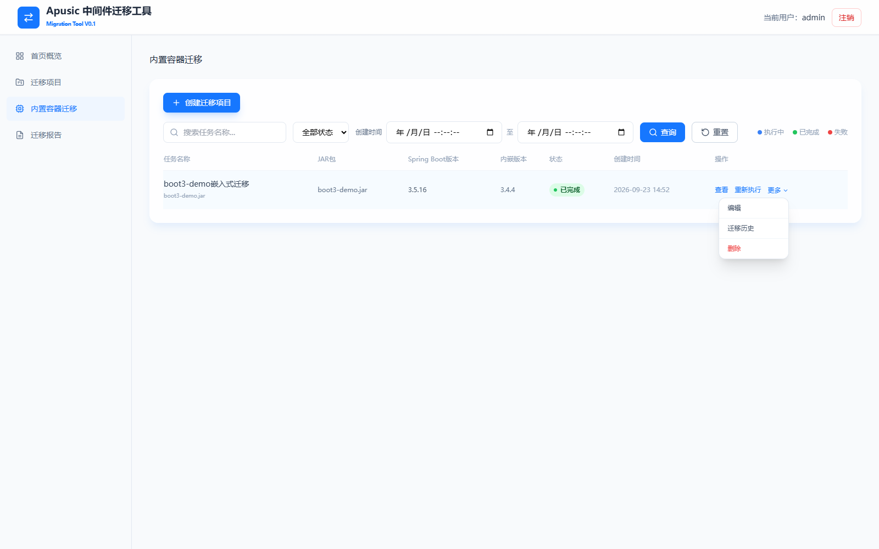Select 删除 in the dropdown menu
This screenshot has width=879, height=549.
(x=754, y=249)
